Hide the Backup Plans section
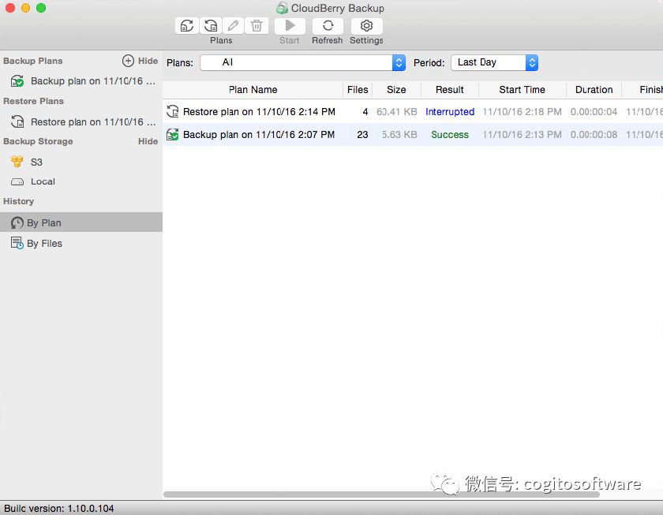The image size is (663, 515). tap(148, 61)
